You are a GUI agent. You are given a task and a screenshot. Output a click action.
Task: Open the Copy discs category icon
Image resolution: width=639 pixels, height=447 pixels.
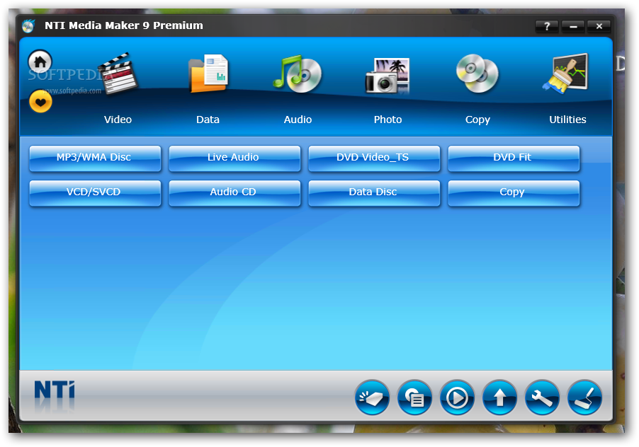click(x=477, y=74)
